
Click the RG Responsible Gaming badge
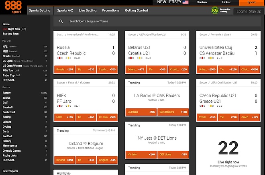(221, 10)
